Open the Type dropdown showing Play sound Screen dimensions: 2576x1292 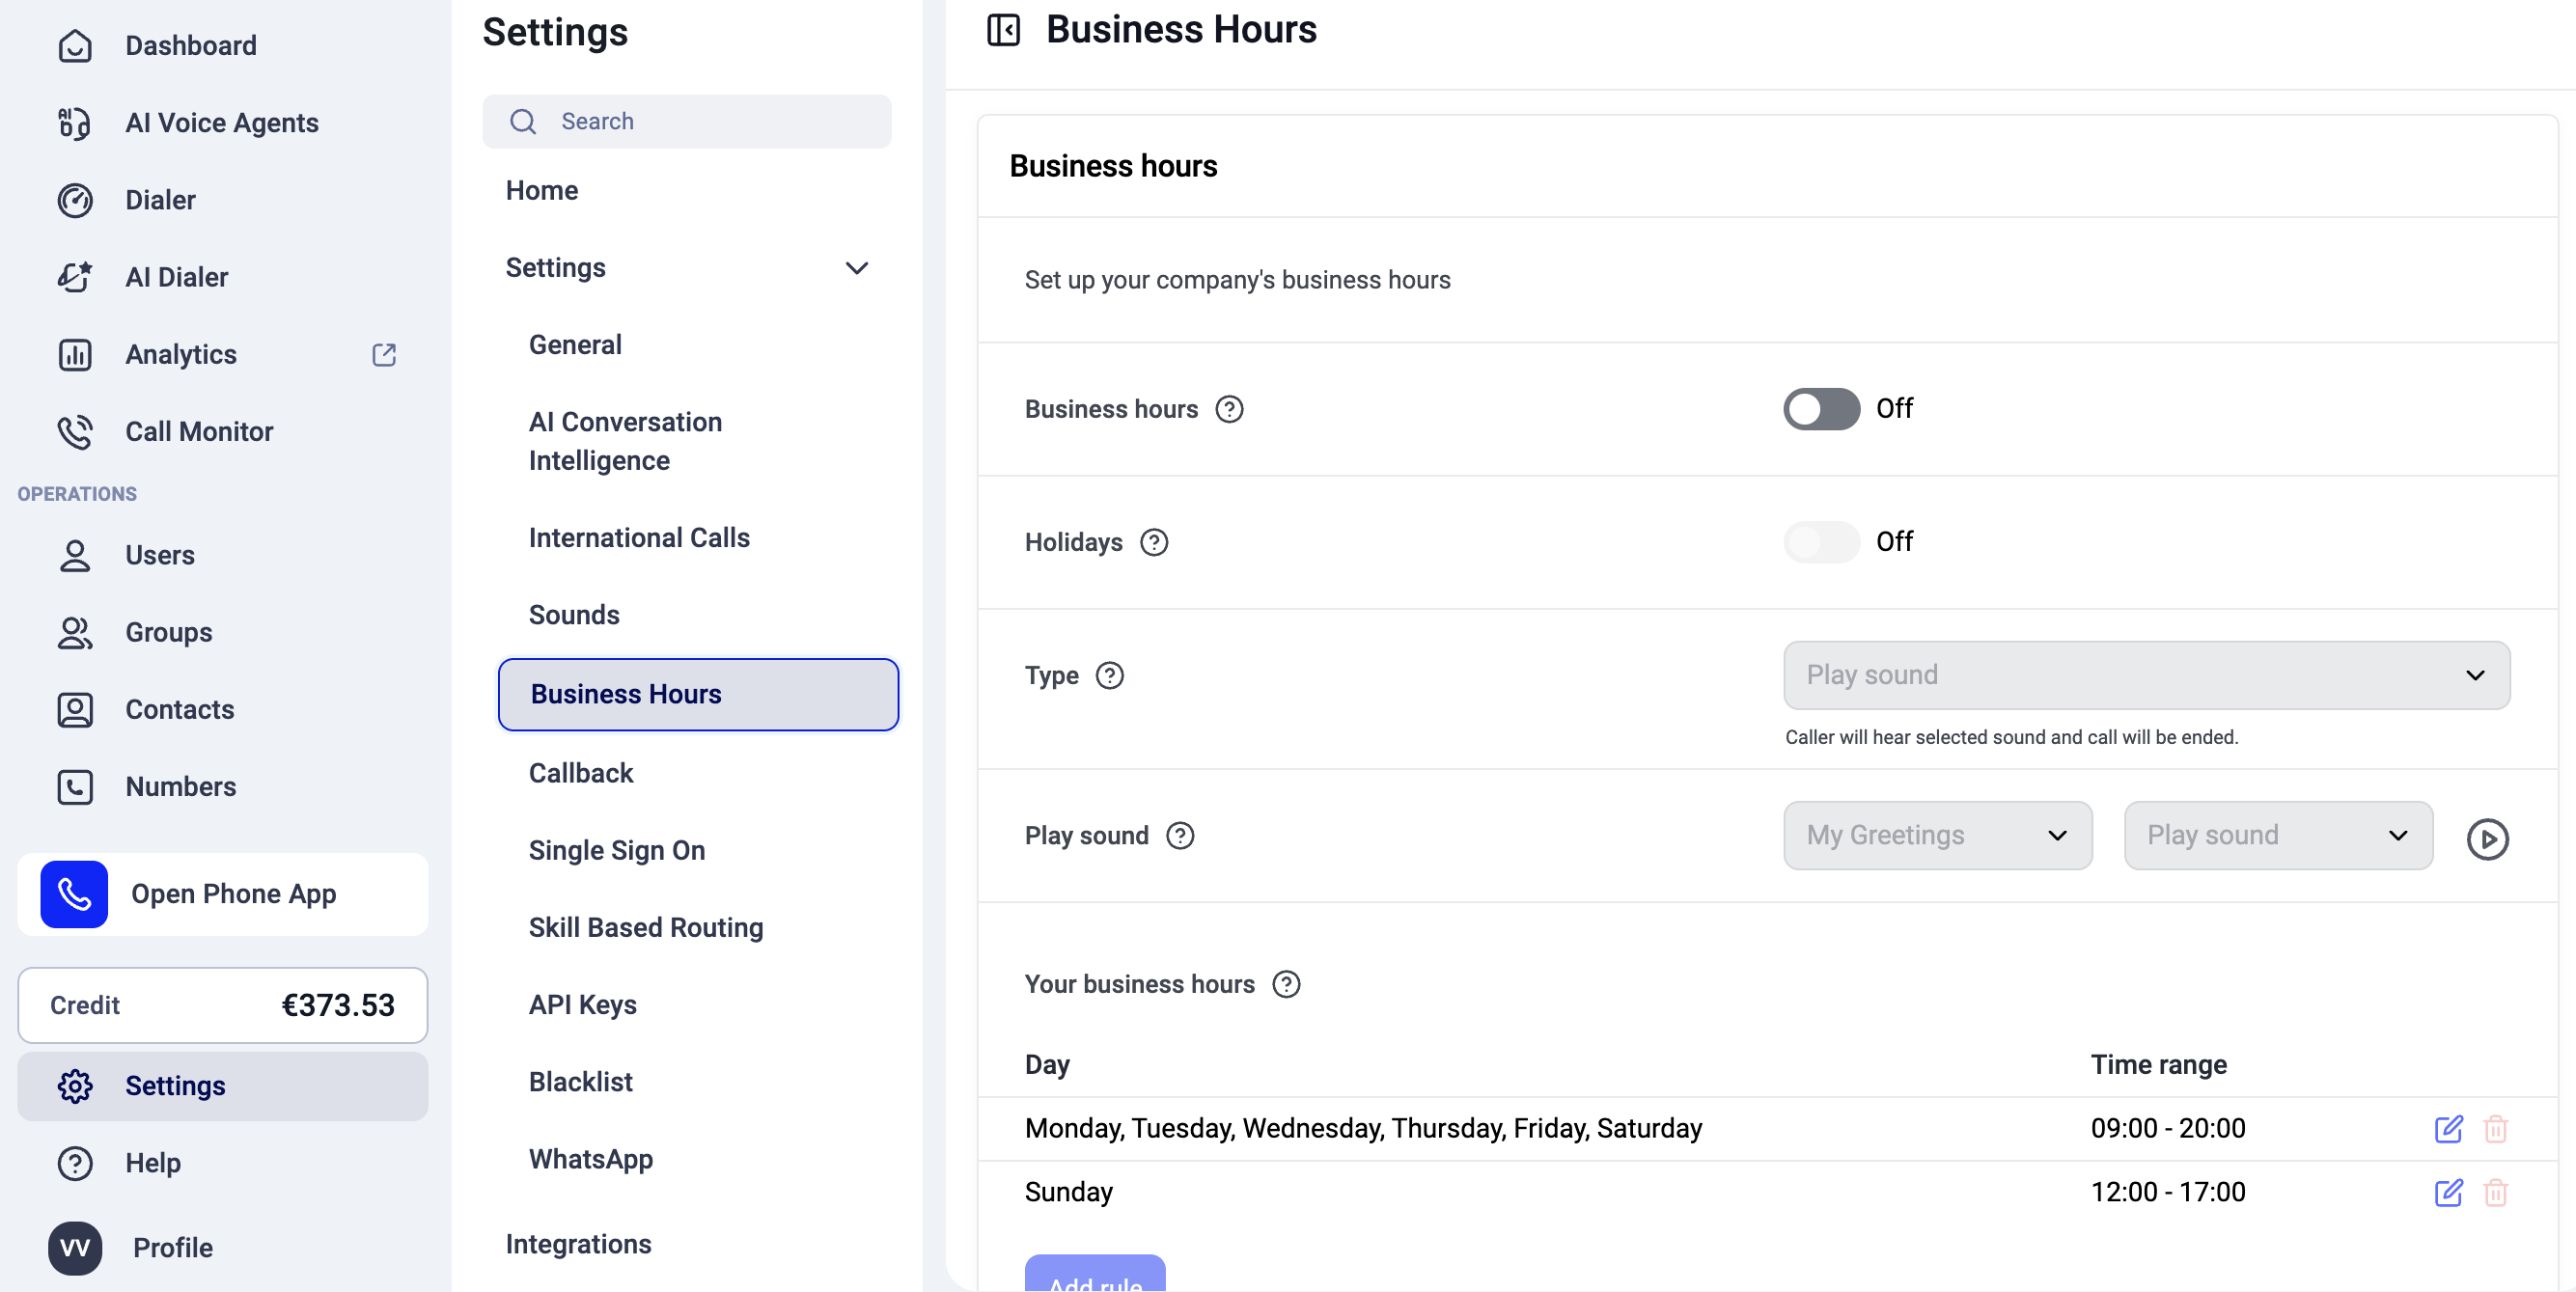tap(2146, 676)
